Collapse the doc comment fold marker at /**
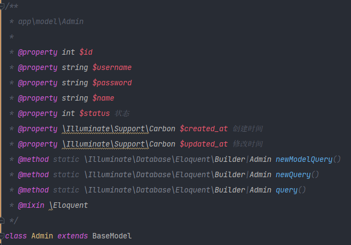This screenshot has height=245, width=351. (x=2, y=5)
